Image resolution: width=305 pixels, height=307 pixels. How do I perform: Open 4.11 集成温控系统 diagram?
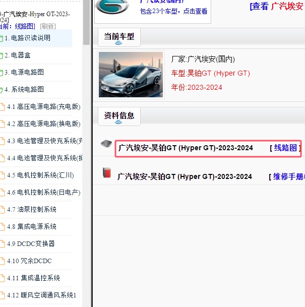[33, 278]
